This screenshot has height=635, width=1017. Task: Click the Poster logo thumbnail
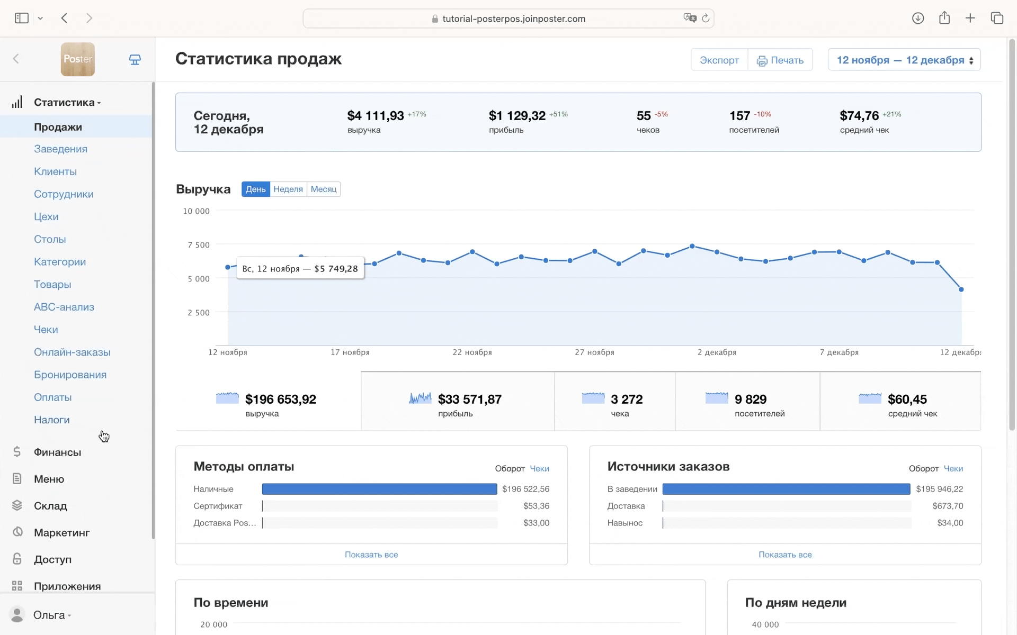pyautogui.click(x=77, y=59)
